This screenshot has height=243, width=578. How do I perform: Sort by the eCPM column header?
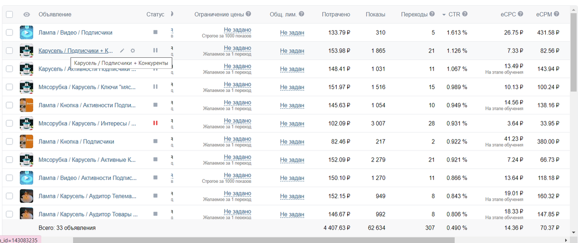544,14
